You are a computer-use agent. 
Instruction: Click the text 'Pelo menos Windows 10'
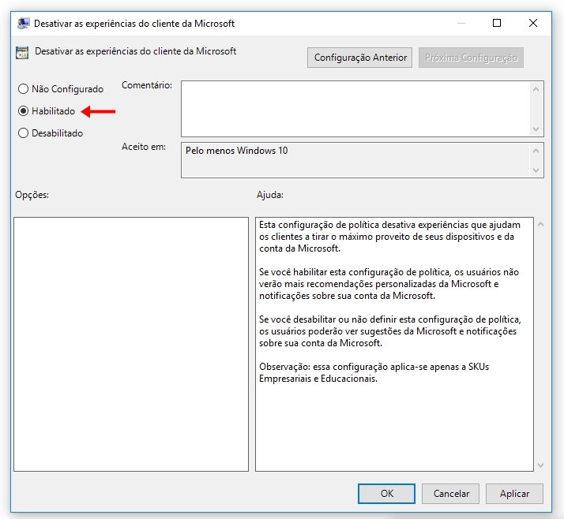(x=237, y=151)
